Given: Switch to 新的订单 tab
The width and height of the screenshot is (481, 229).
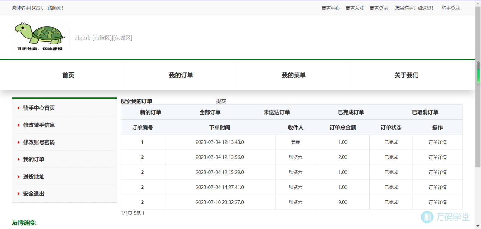Looking at the screenshot, I should (151, 112).
